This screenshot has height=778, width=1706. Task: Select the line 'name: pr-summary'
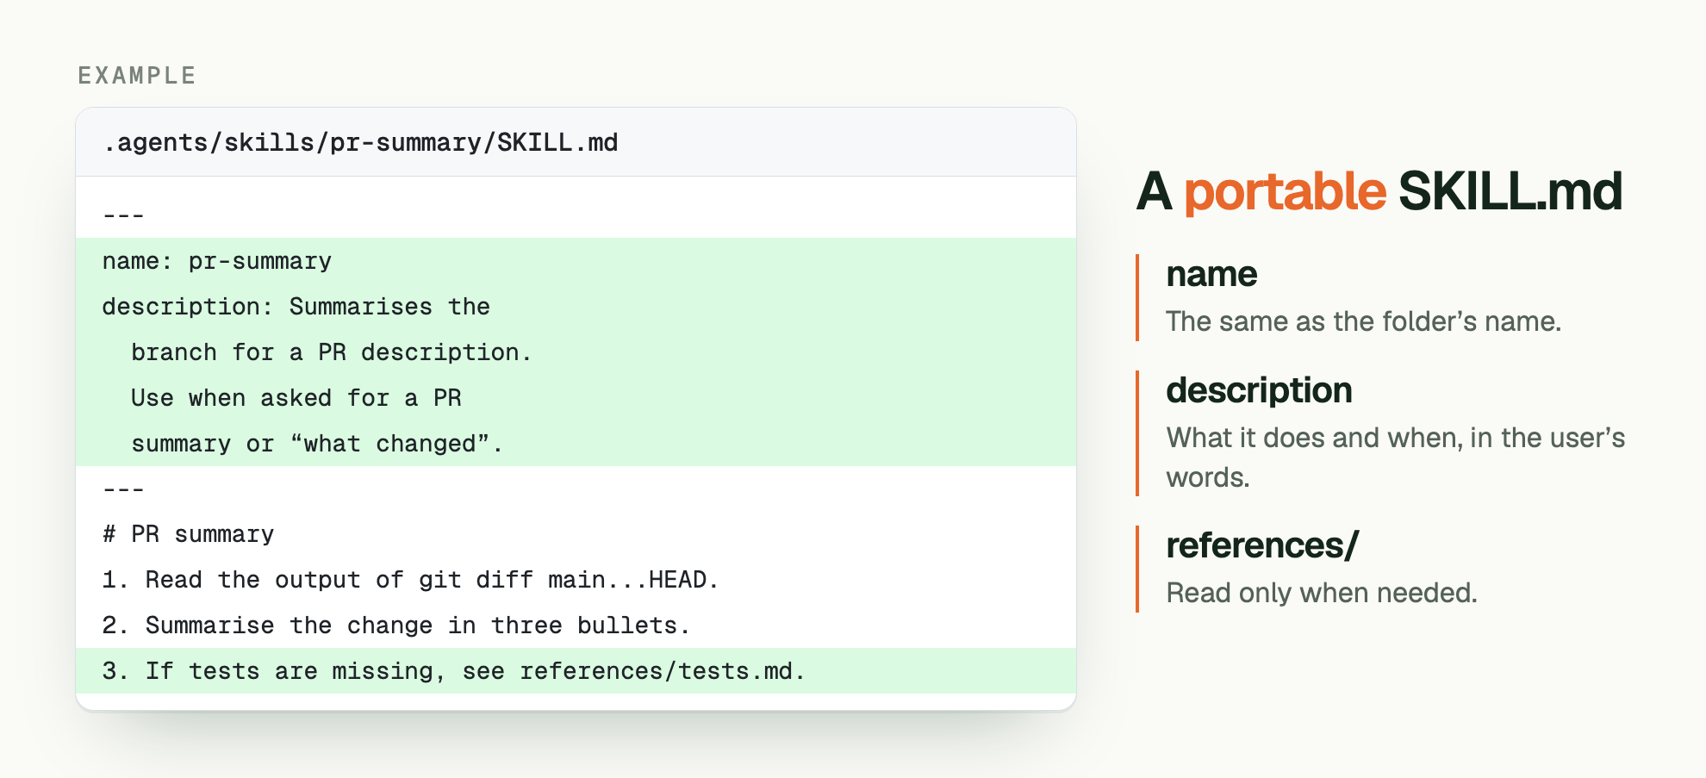(x=216, y=261)
